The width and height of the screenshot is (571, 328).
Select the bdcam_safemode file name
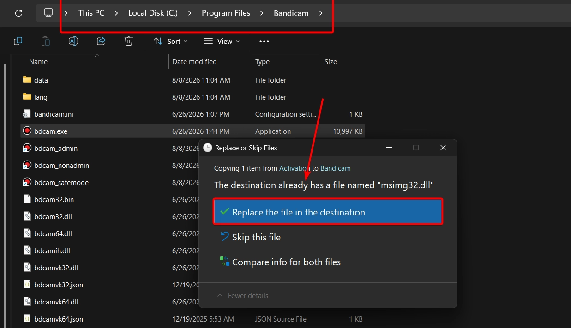coord(61,182)
